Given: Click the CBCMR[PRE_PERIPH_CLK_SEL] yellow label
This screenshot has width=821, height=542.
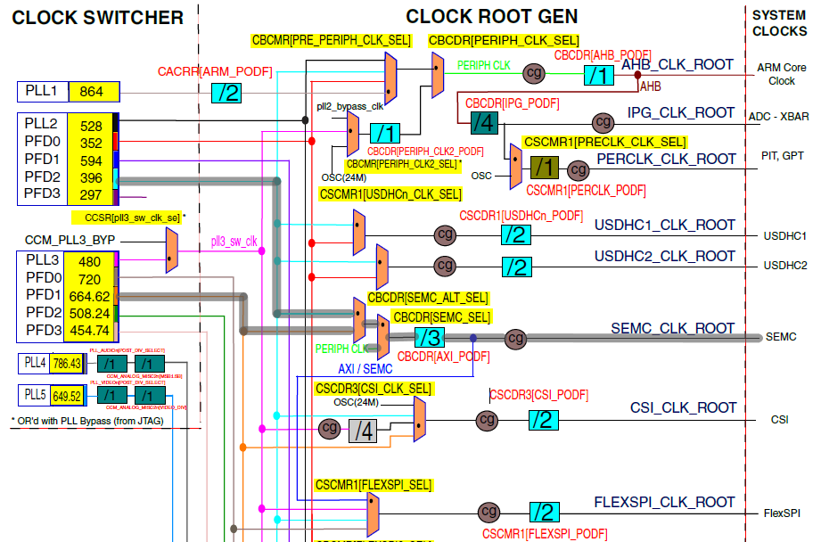Looking at the screenshot, I should (332, 41).
